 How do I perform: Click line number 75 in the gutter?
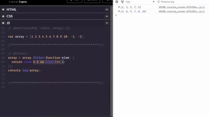tap(3, 87)
